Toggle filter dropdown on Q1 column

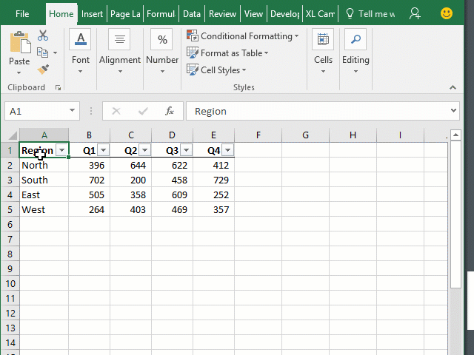pos(103,150)
